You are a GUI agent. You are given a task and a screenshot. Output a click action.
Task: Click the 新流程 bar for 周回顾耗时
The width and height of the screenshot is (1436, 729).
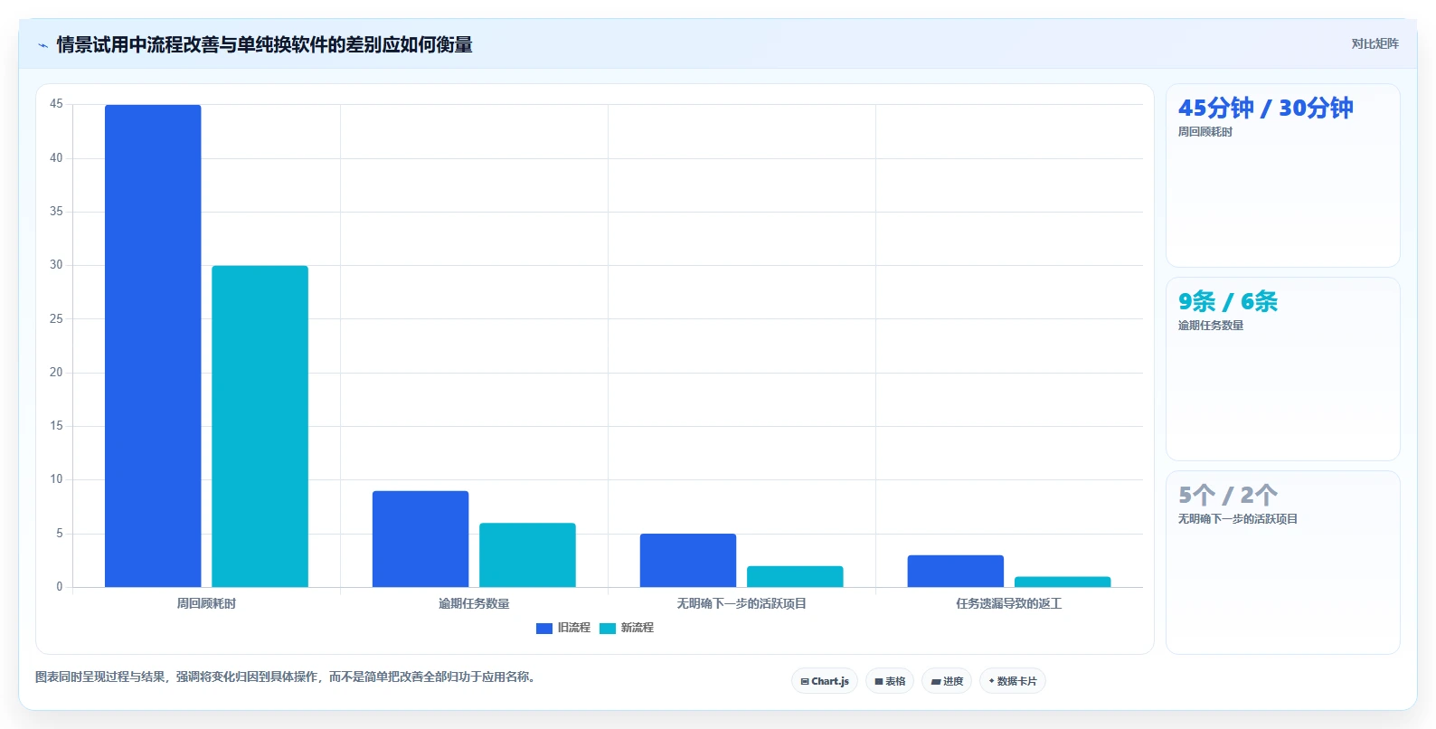tap(260, 426)
